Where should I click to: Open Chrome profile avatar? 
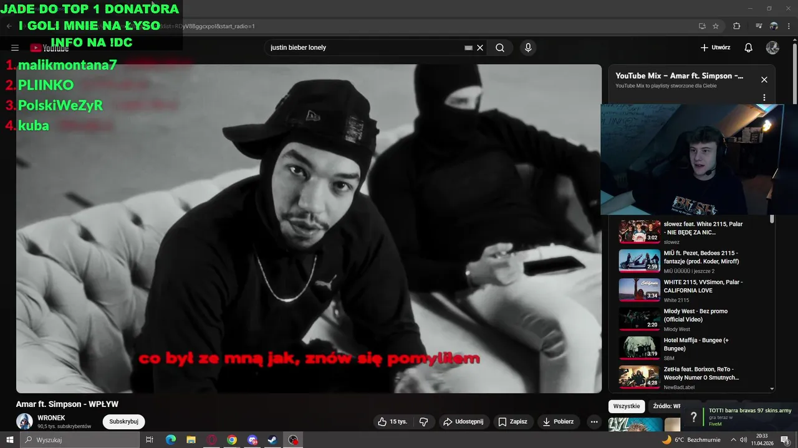click(x=774, y=26)
